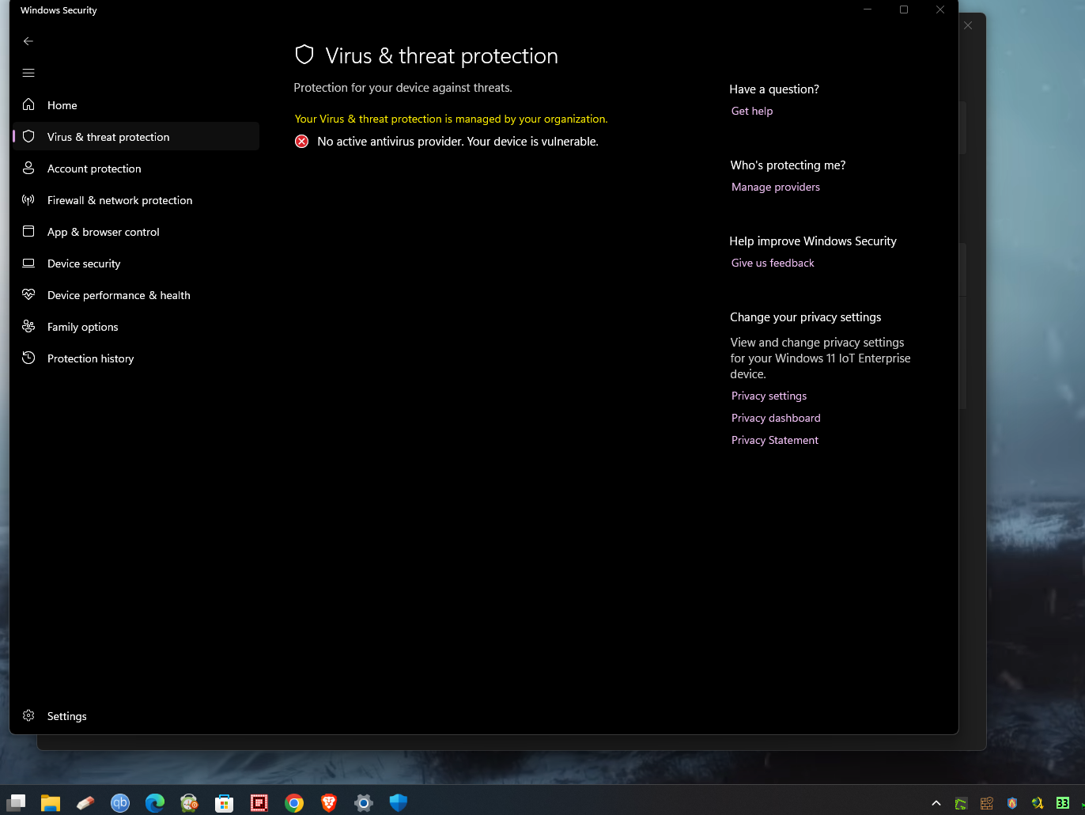Toggle the hamburger navigation menu
The image size is (1085, 815).
[28, 73]
